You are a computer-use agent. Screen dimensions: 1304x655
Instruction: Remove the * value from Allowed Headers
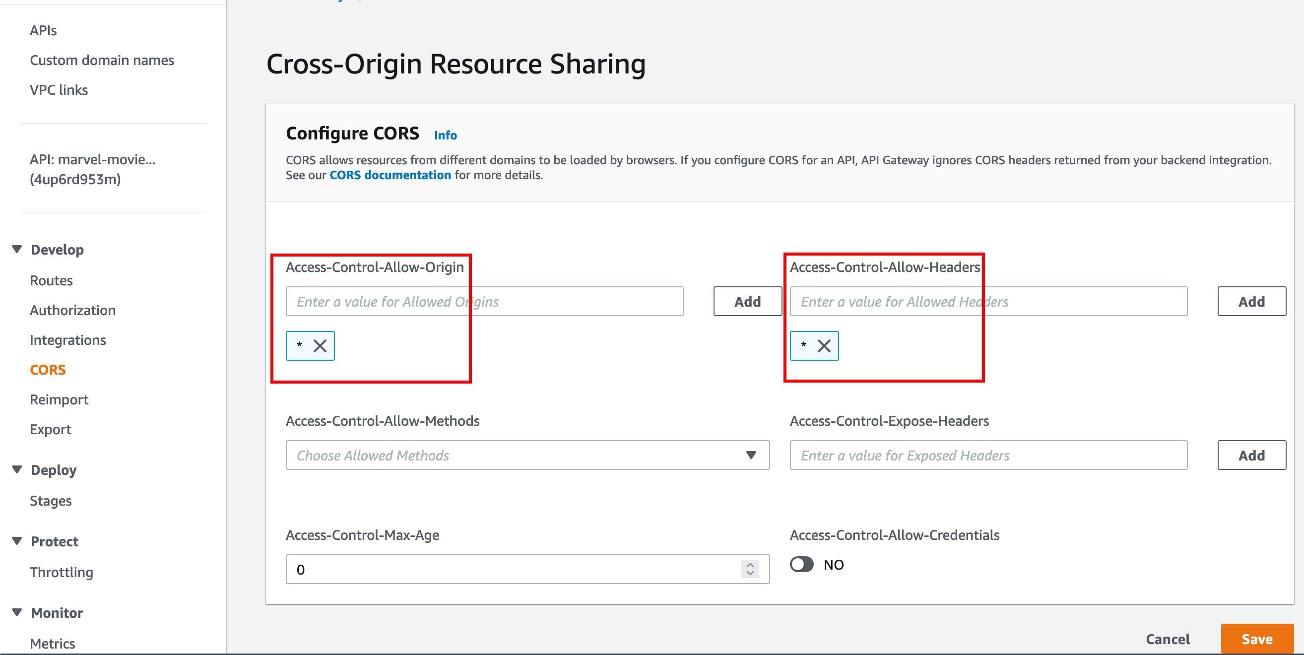point(824,346)
